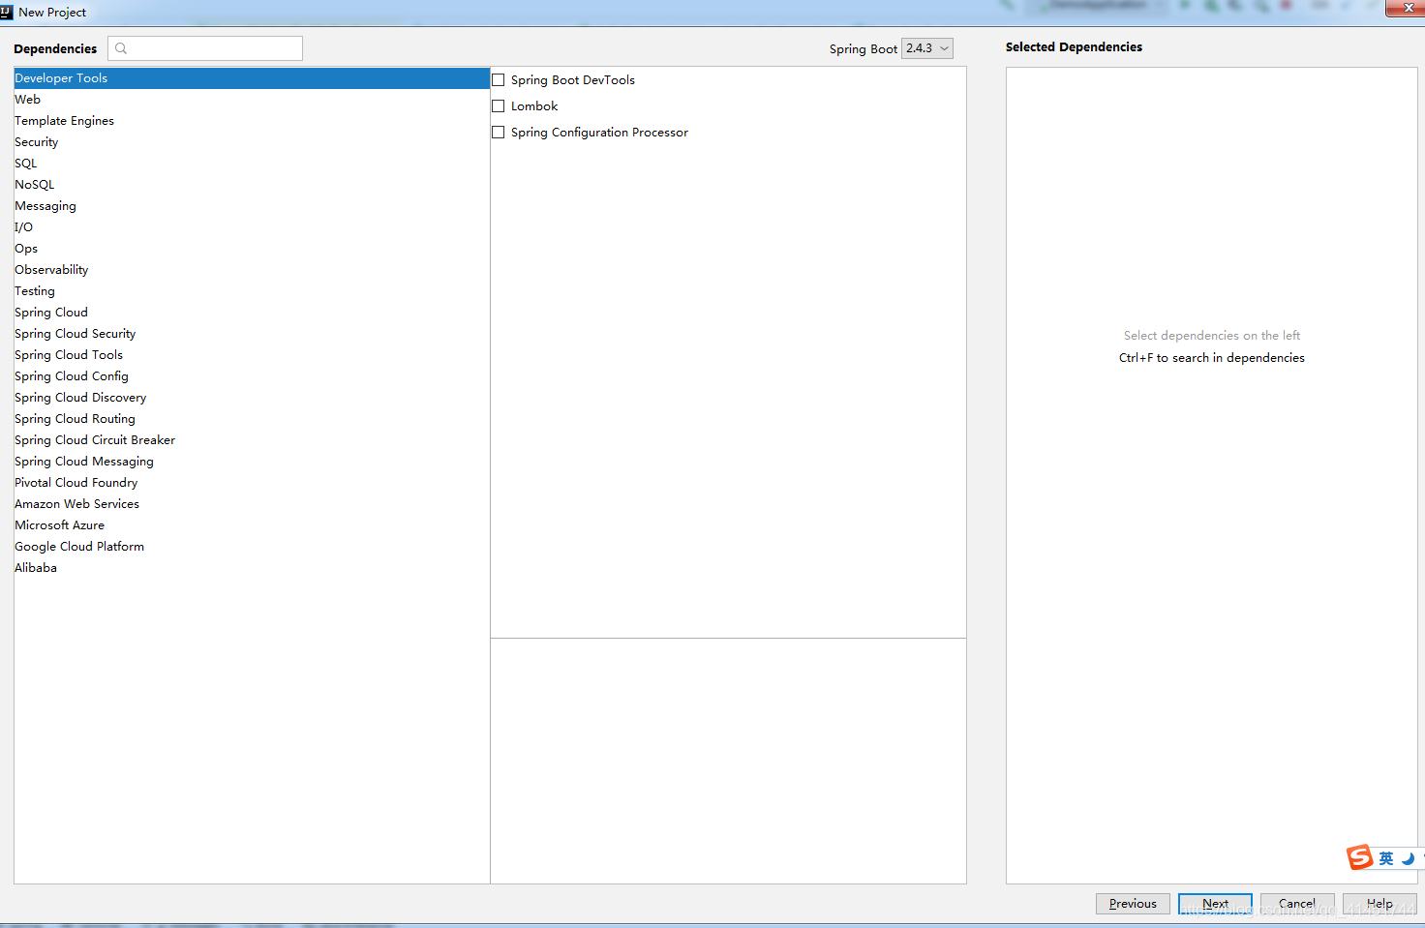
Task: Select the Testing category
Action: pos(252,291)
